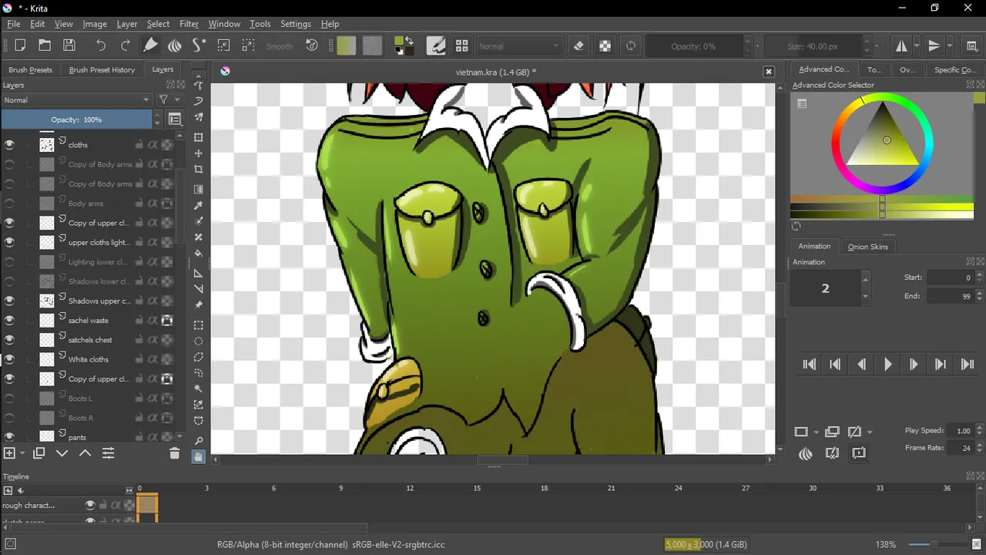
Task: Show the Boots L layer
Action: 9,398
